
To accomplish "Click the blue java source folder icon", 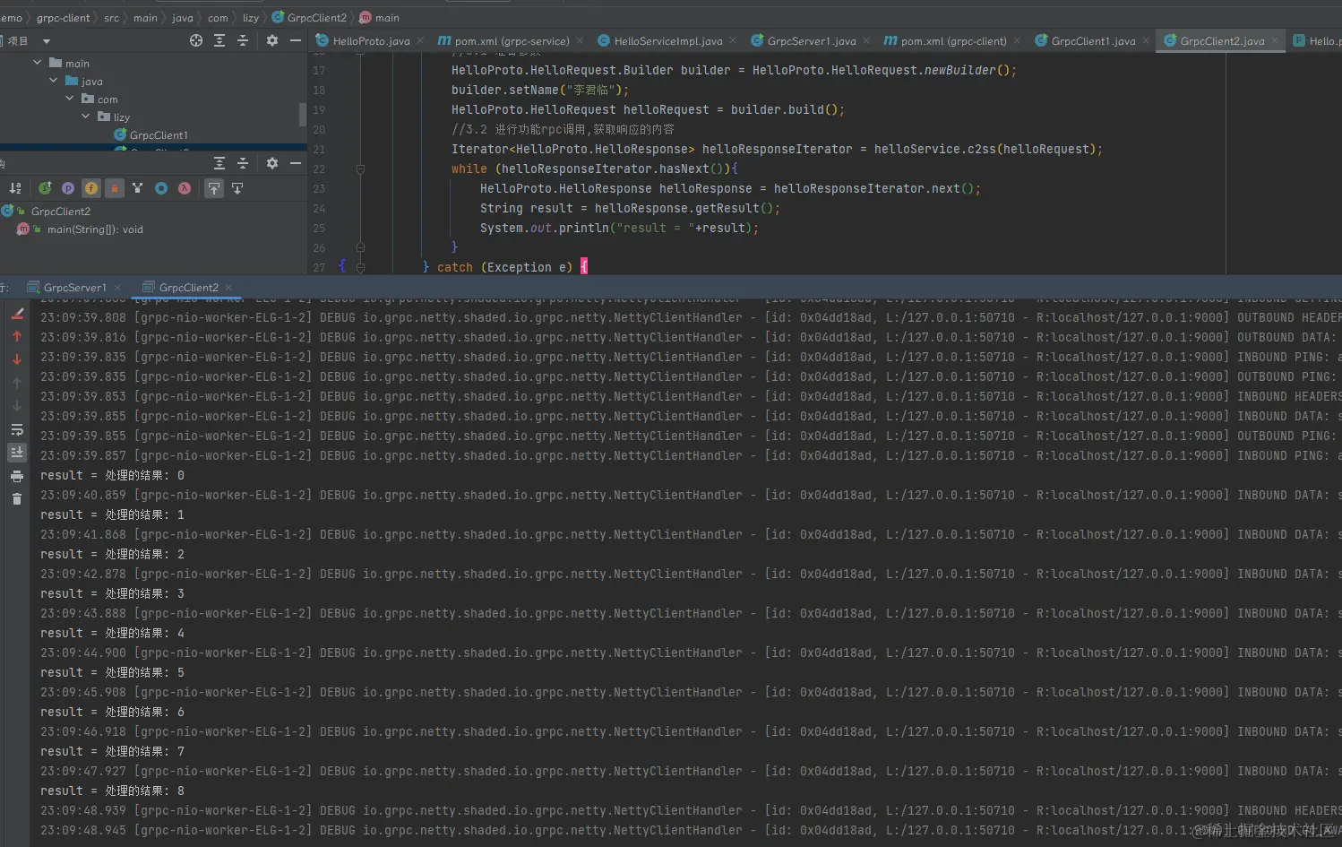I will [x=72, y=81].
